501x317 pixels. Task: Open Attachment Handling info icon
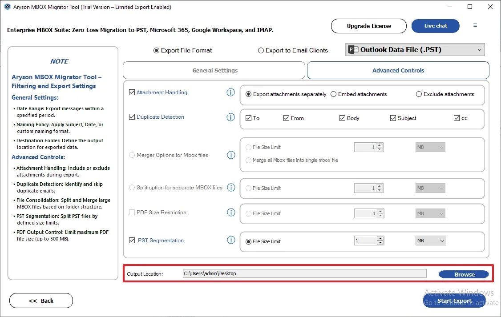click(x=230, y=92)
